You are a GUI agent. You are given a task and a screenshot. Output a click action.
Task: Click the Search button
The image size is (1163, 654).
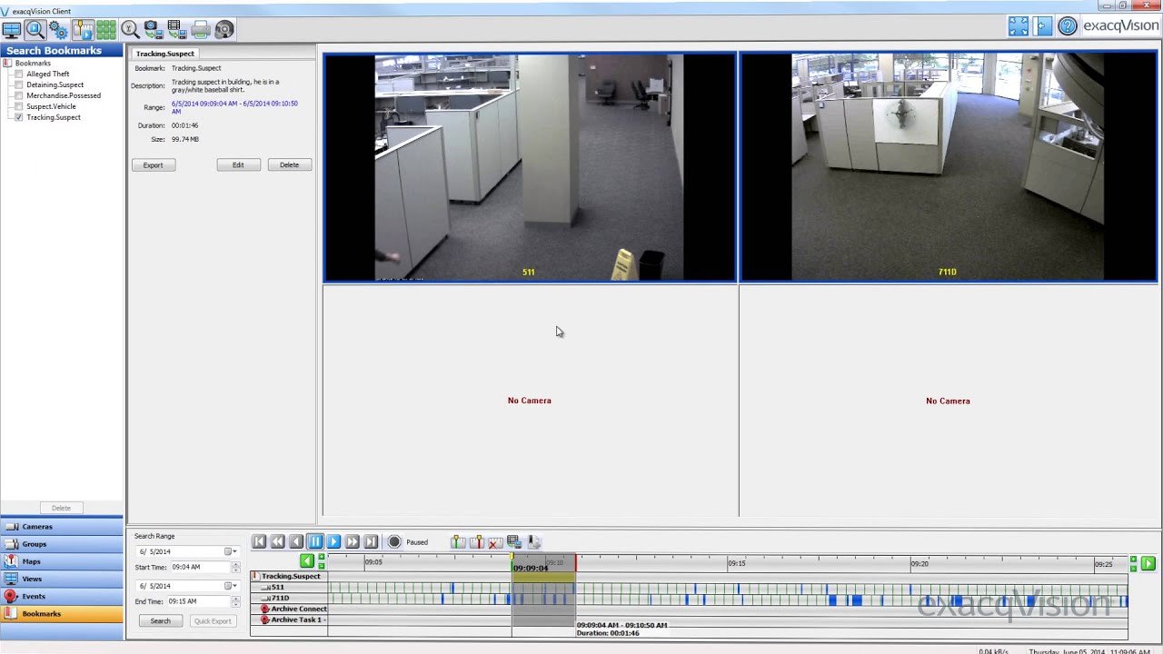coord(161,621)
